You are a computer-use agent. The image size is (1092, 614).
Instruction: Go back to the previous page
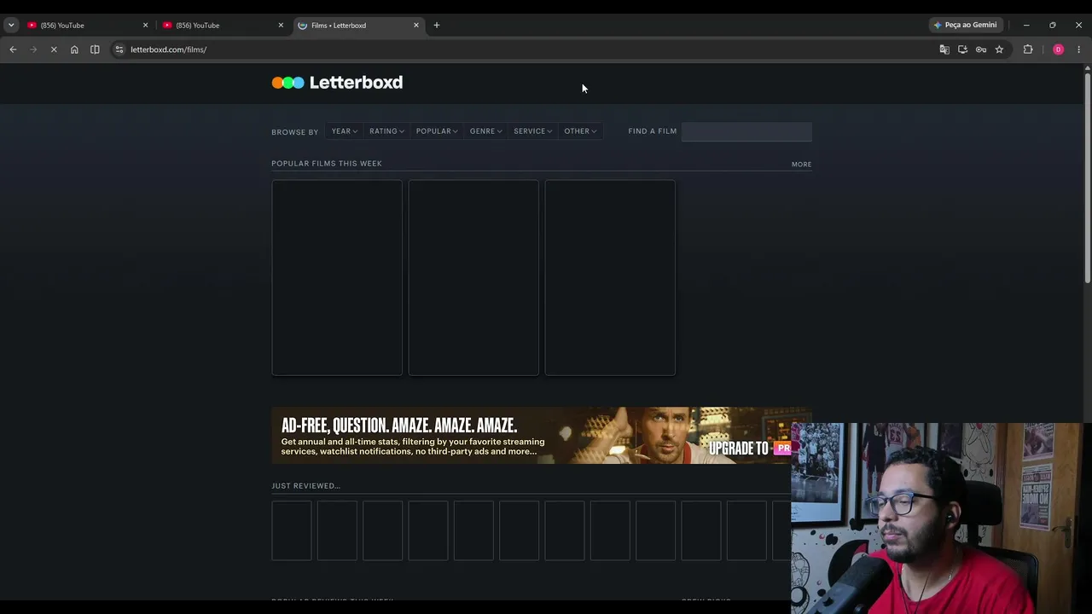(x=13, y=49)
